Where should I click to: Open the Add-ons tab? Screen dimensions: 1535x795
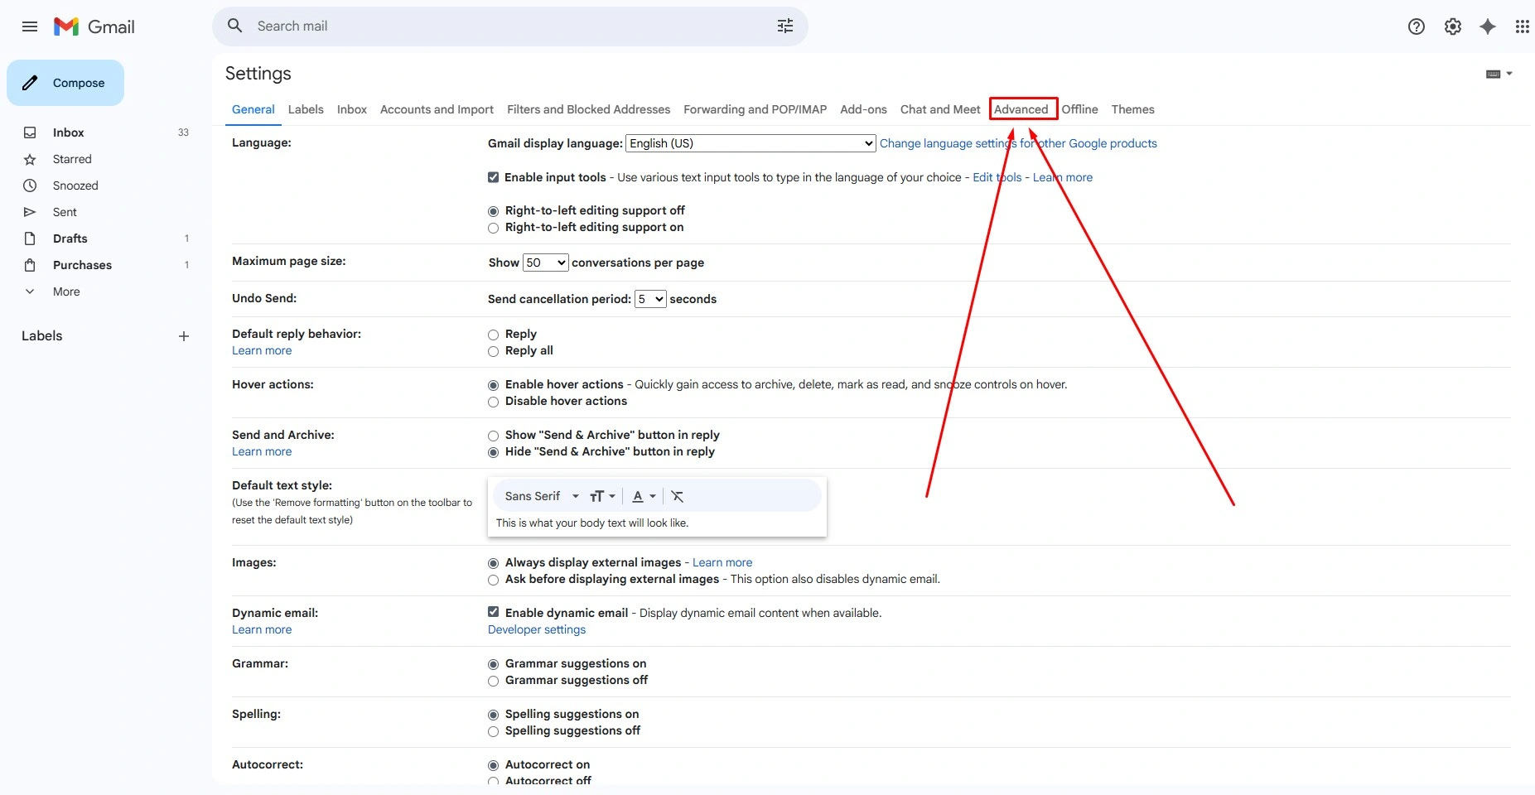863,109
